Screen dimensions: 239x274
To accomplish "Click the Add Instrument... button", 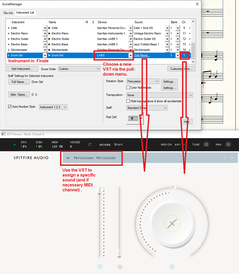I will (22, 69).
